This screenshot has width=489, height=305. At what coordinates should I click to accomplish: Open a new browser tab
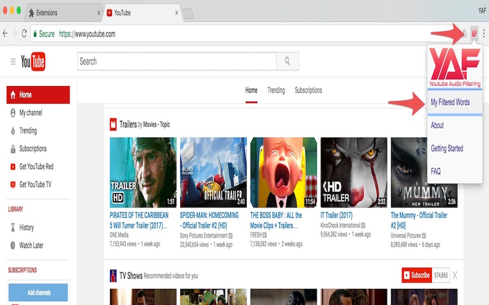pos(188,14)
